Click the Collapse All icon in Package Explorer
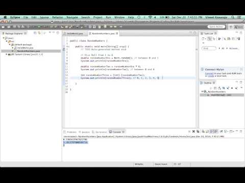245x183 pixels. [35, 33]
